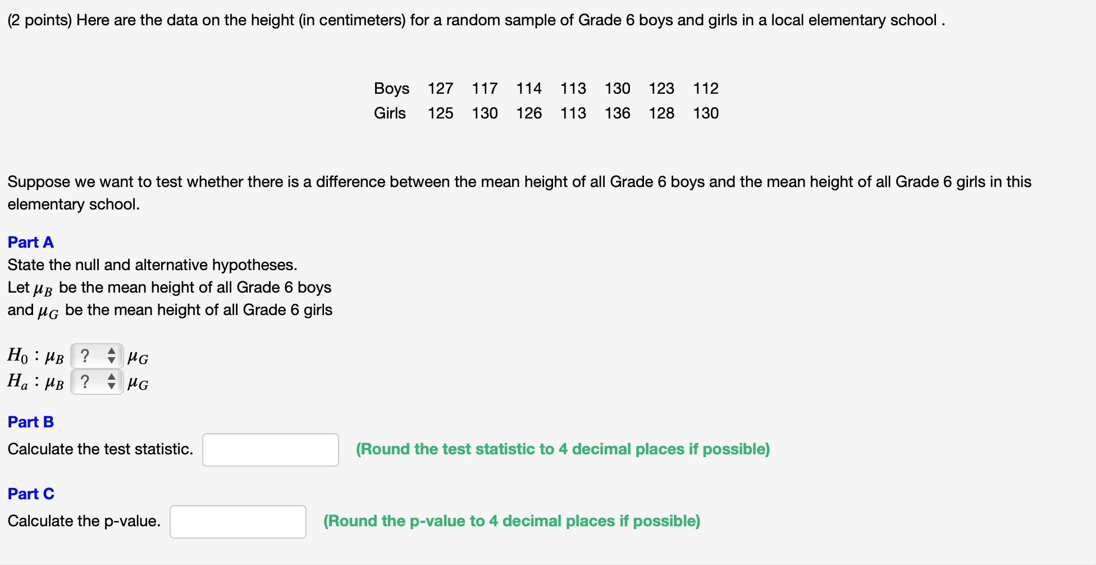
Task: Click the up arrow on Ha selector
Action: click(112, 378)
